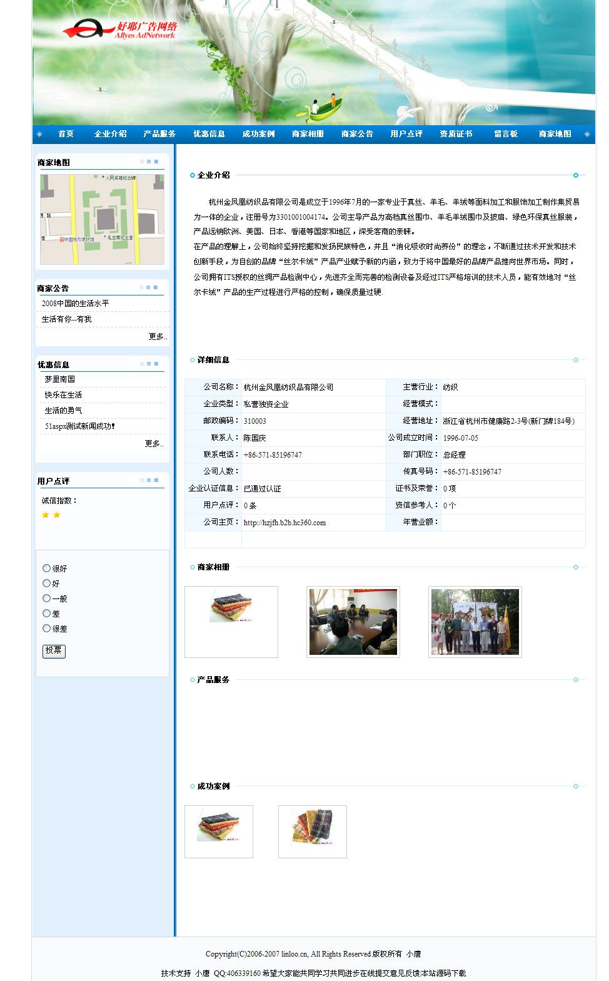
Task: Select the 一般 radio option
Action: point(46,598)
